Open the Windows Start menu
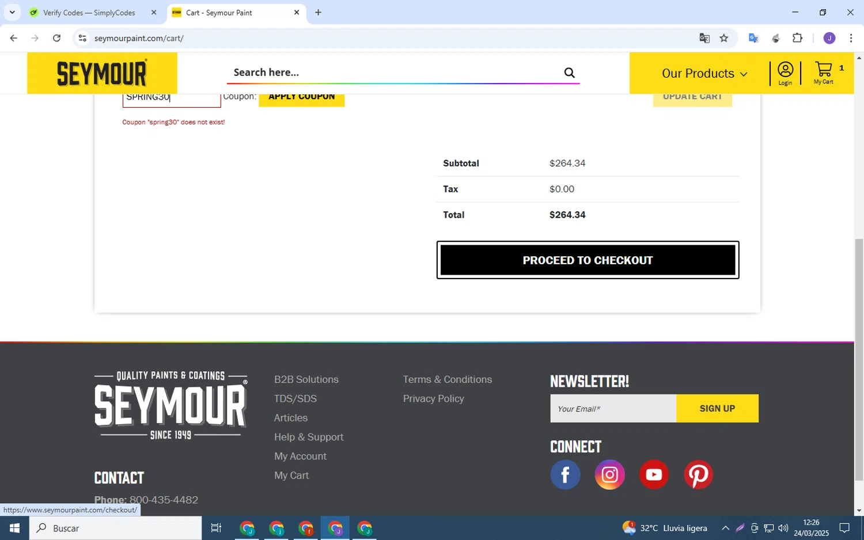The image size is (864, 540). 14,528
